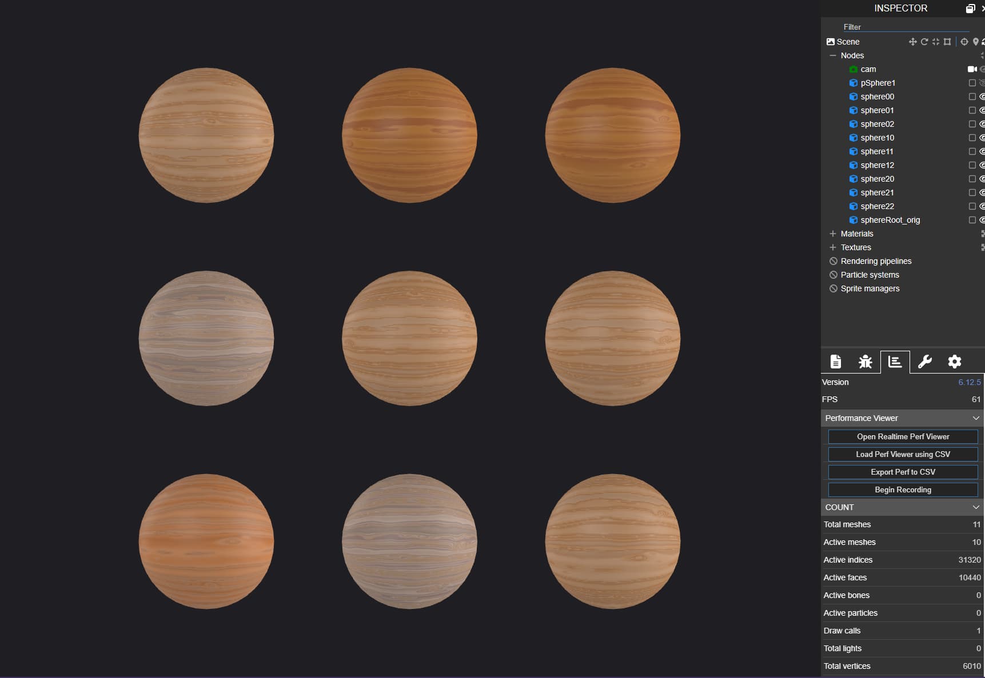Click the cube icon next to sphere01
Screen dimensions: 985x678
click(854, 110)
